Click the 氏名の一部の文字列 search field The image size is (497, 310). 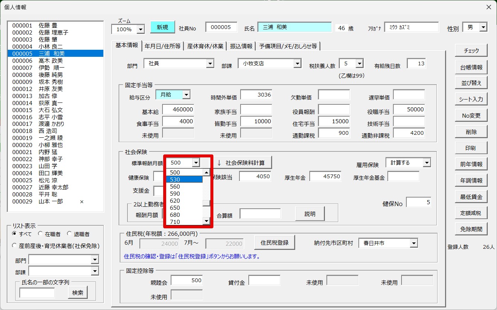[x=37, y=293]
